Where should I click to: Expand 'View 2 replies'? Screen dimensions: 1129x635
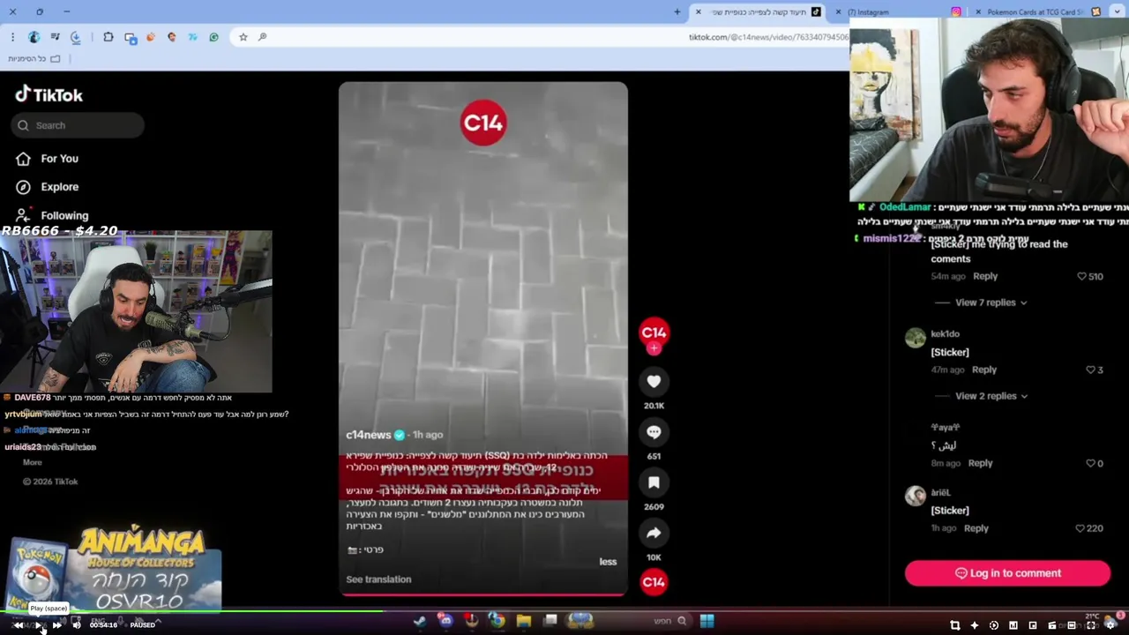tap(991, 396)
